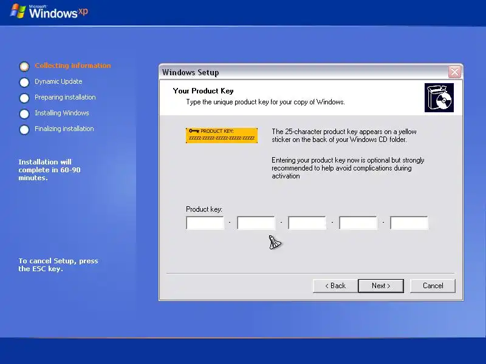
Task: Click the Preparing installation step bullet
Action: pyautogui.click(x=24, y=98)
